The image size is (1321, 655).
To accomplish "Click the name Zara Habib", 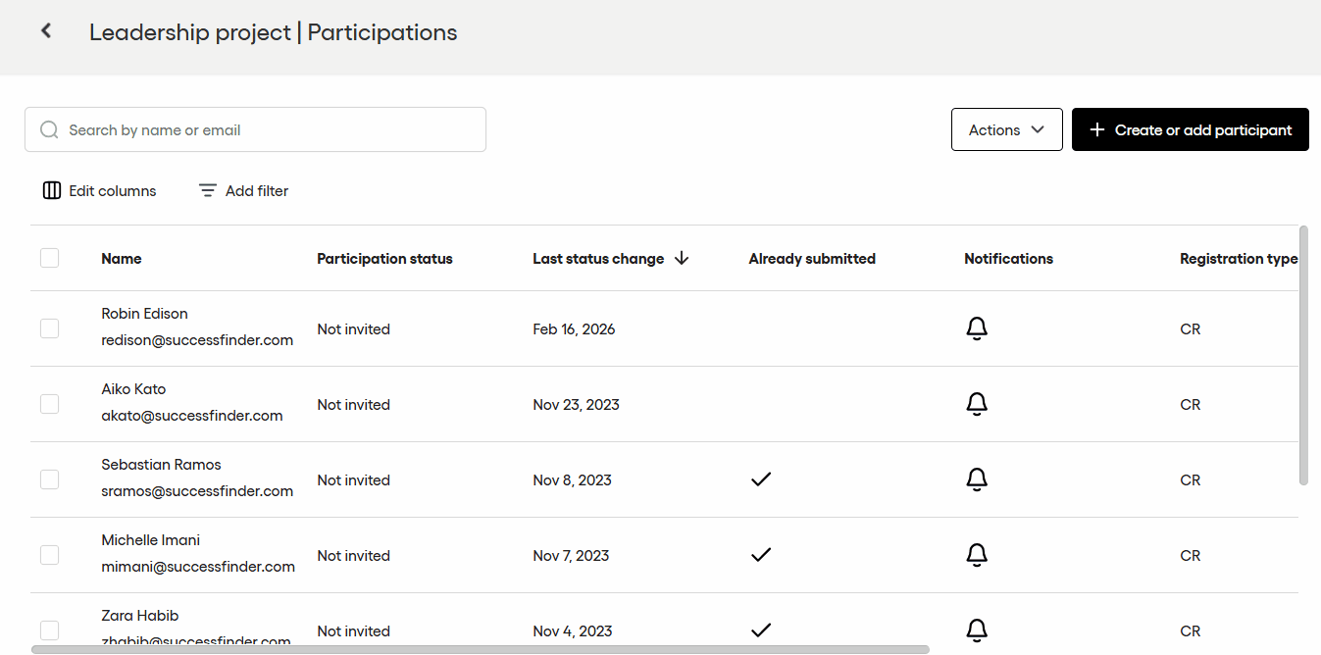I will click(139, 616).
